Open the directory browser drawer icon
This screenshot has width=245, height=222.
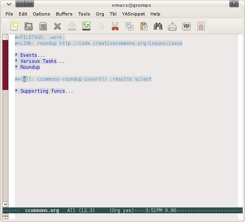coord(43,27)
